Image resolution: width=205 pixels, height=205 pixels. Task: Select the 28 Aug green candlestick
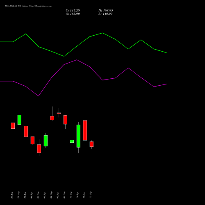tap(19, 120)
